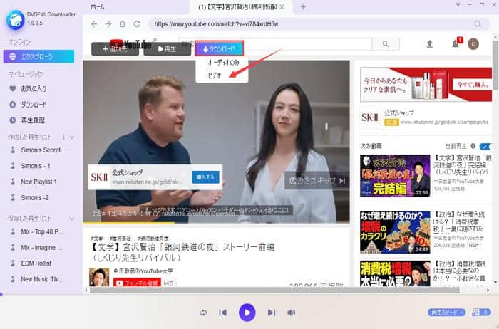Select エクスプローラ in sidebar
This screenshot has height=329, width=499.
click(x=38, y=56)
